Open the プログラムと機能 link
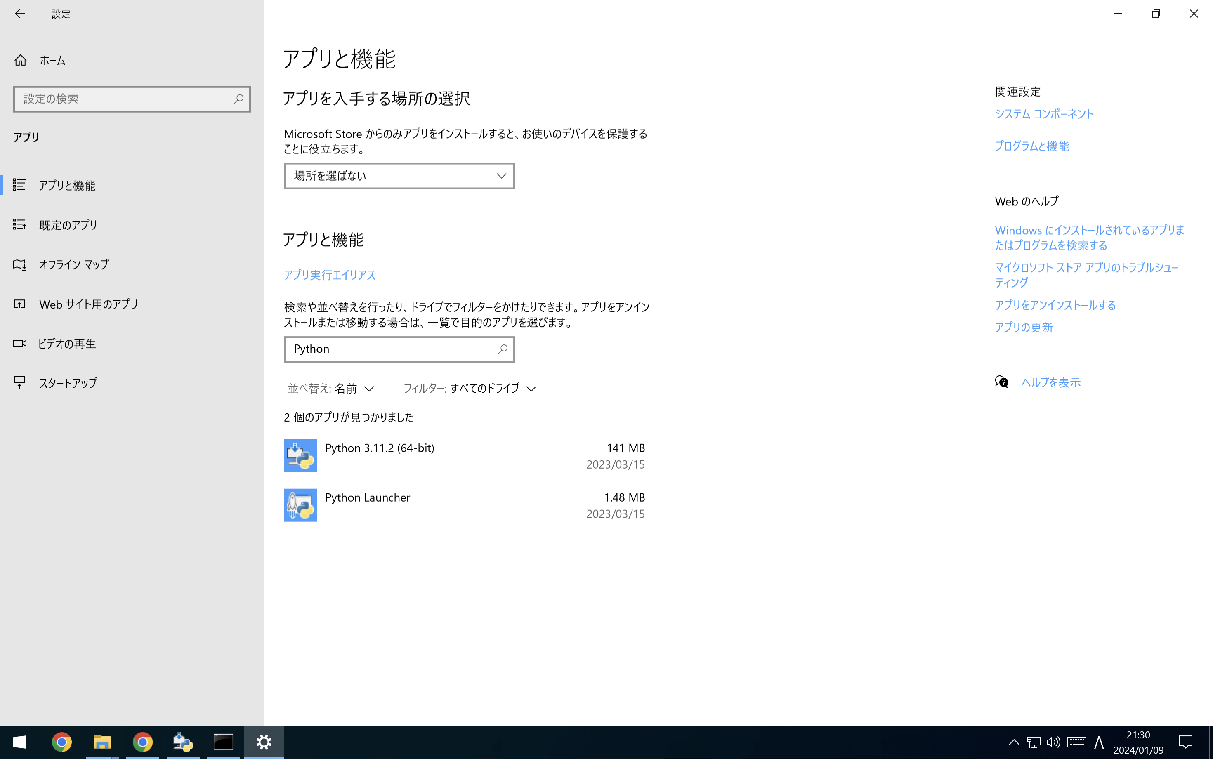 1032,146
